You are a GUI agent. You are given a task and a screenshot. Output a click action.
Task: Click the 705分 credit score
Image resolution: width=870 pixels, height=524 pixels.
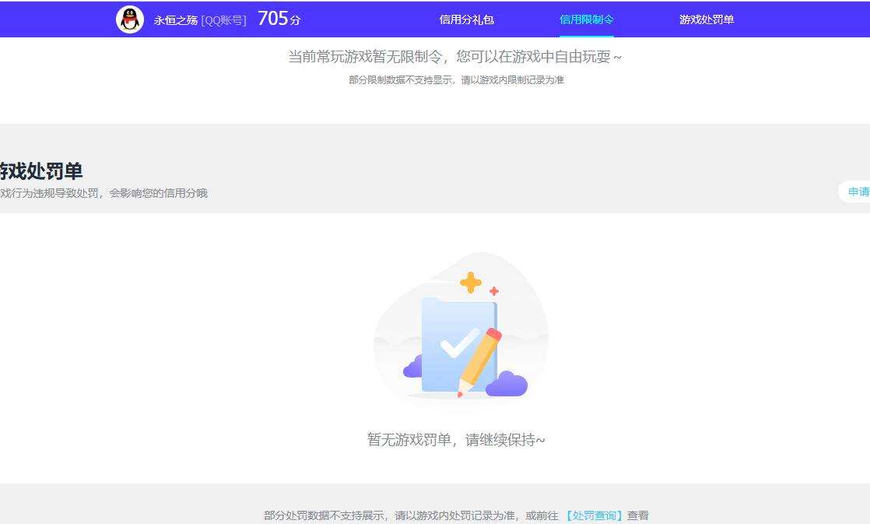pos(279,19)
